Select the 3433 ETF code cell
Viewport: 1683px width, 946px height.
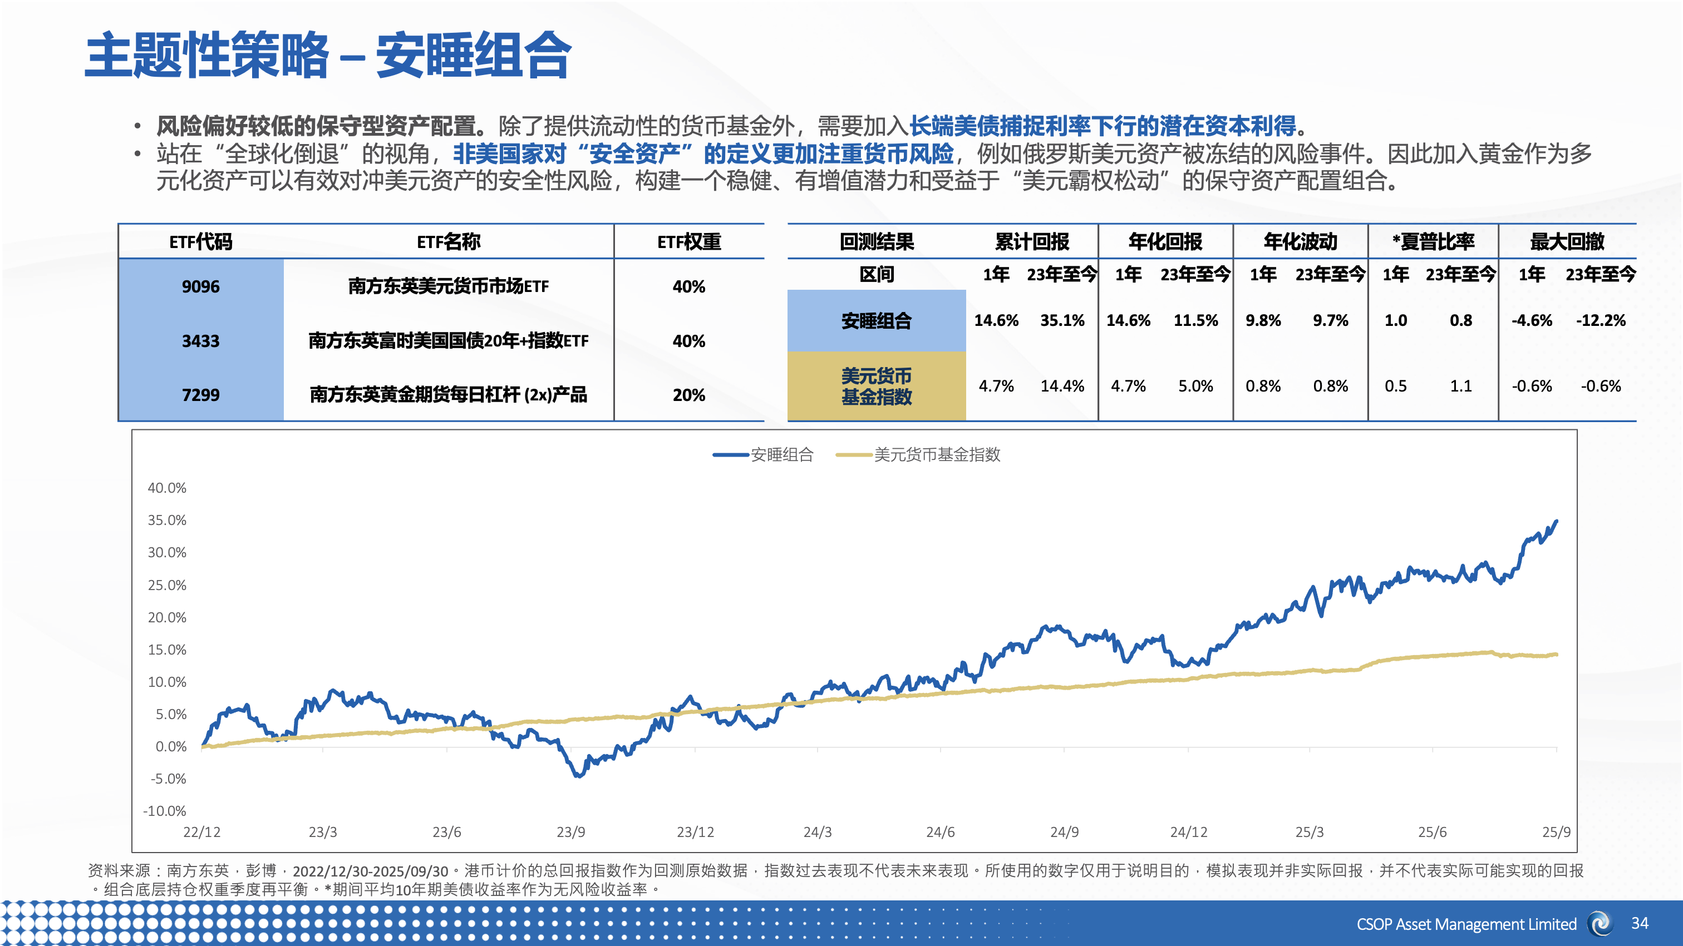click(x=200, y=341)
